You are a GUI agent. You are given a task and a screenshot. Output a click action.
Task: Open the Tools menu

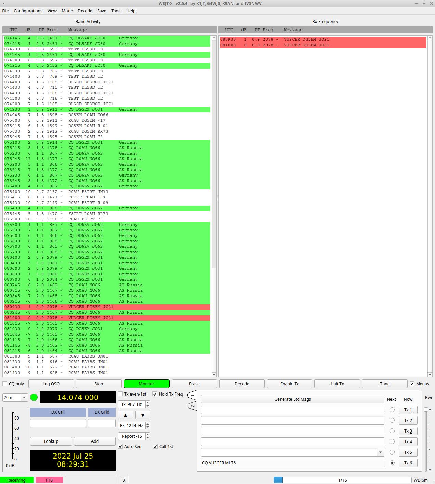[x=116, y=11]
